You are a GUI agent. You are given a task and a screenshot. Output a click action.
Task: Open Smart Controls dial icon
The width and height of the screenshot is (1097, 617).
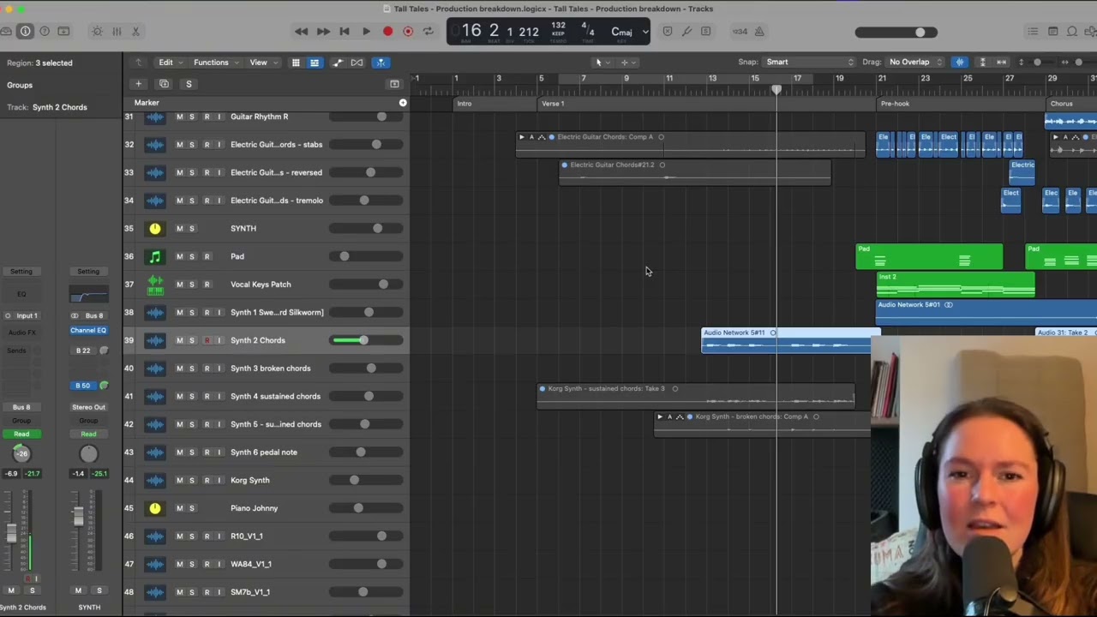tap(97, 32)
